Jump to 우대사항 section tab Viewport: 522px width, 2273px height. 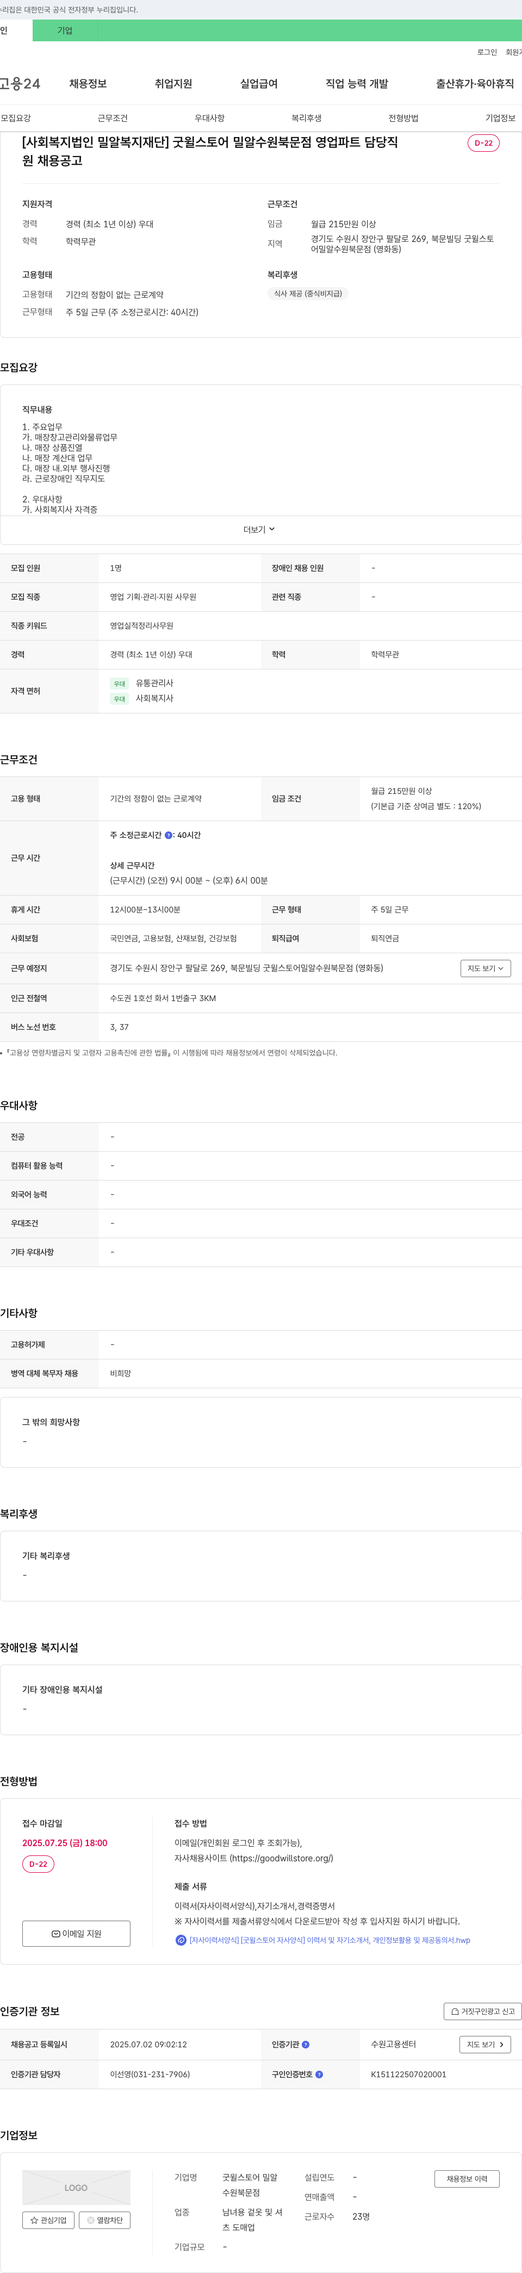click(x=210, y=118)
